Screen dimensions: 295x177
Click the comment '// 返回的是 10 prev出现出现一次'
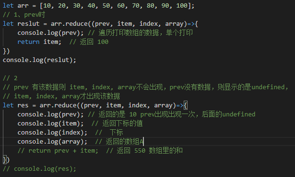142,115
